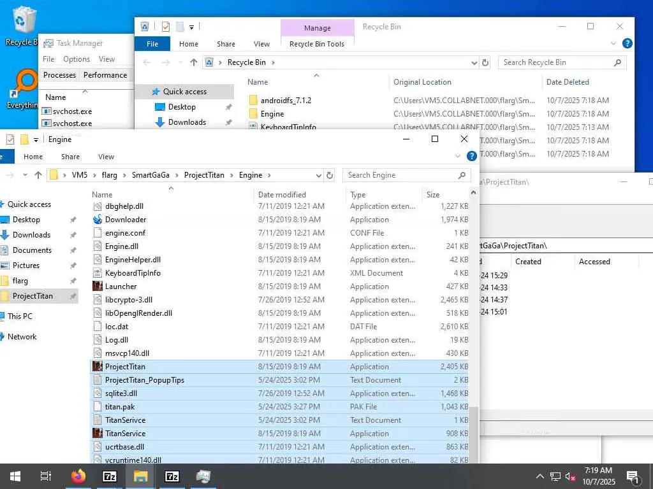The image size is (653, 489).
Task: Click the Up arrow in Recycle Bin window
Action: coord(193,62)
